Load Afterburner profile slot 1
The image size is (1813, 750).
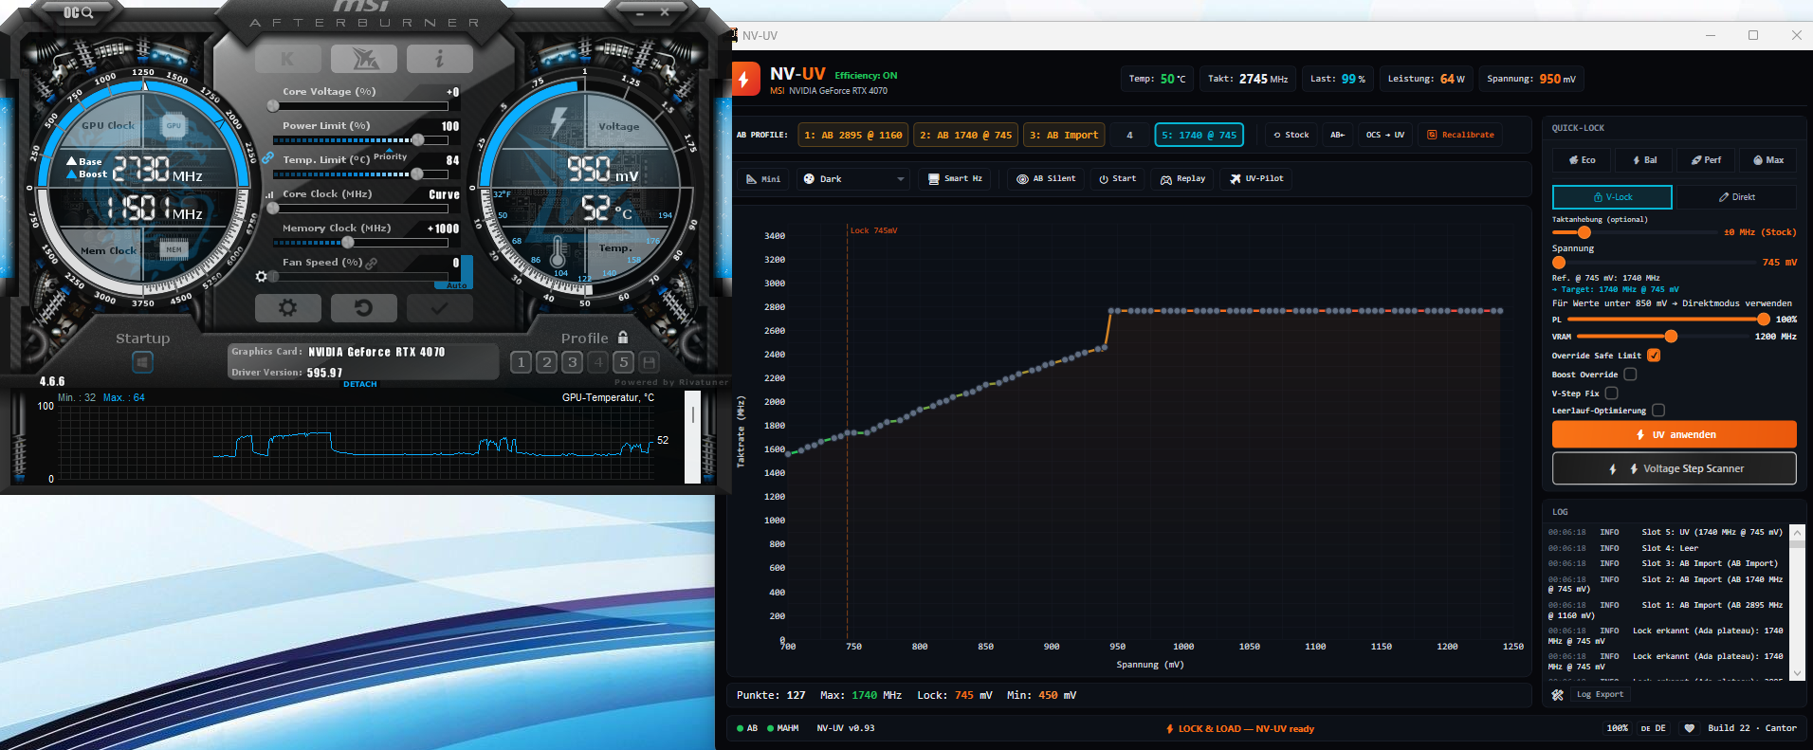[521, 361]
